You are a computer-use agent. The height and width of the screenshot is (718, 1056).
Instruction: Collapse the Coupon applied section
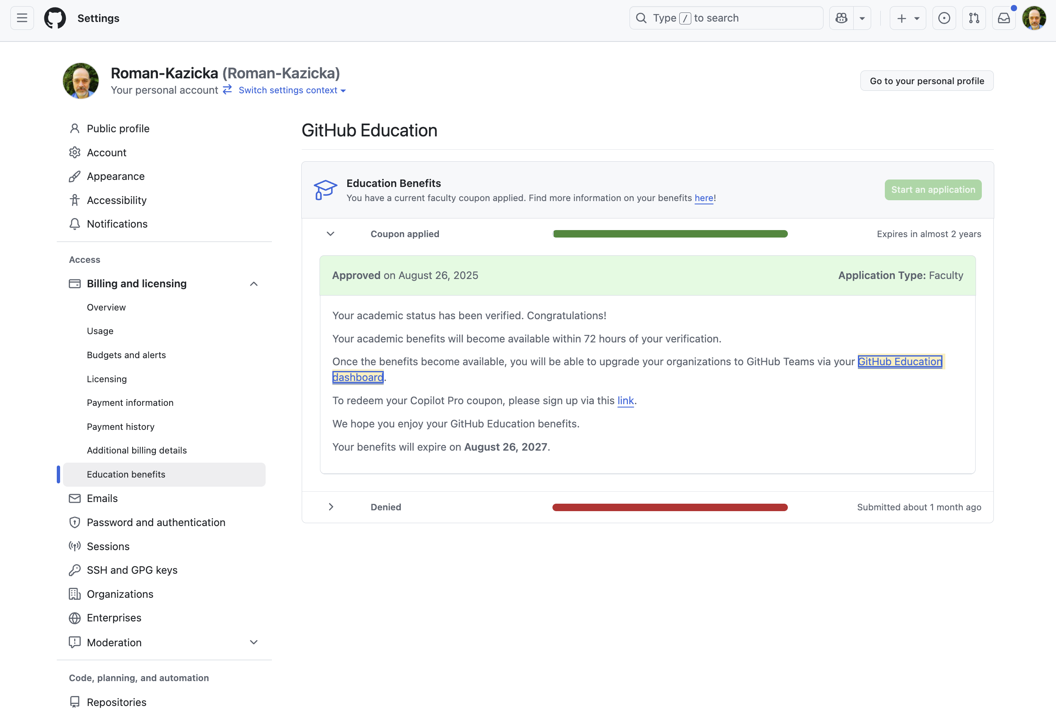330,233
